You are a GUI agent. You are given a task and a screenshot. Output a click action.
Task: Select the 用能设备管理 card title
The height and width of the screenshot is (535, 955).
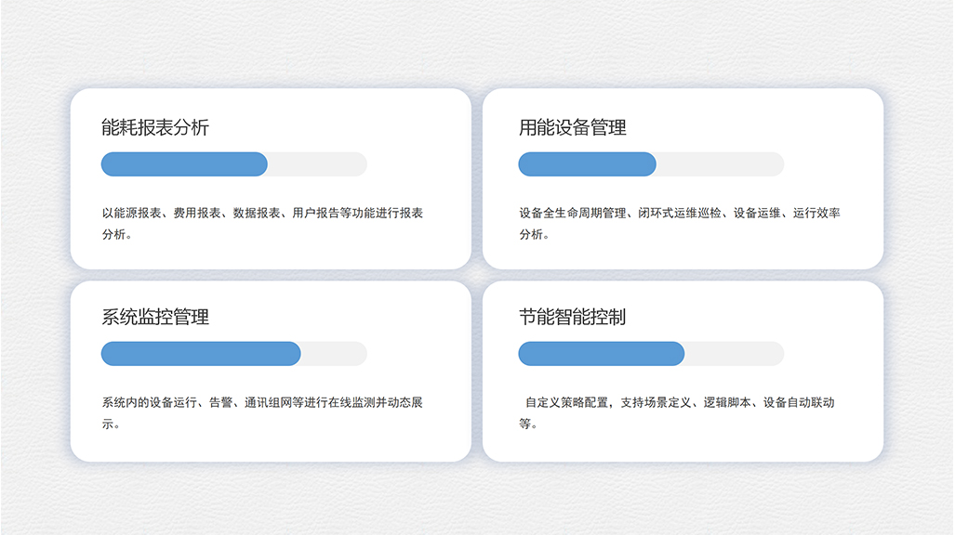573,127
